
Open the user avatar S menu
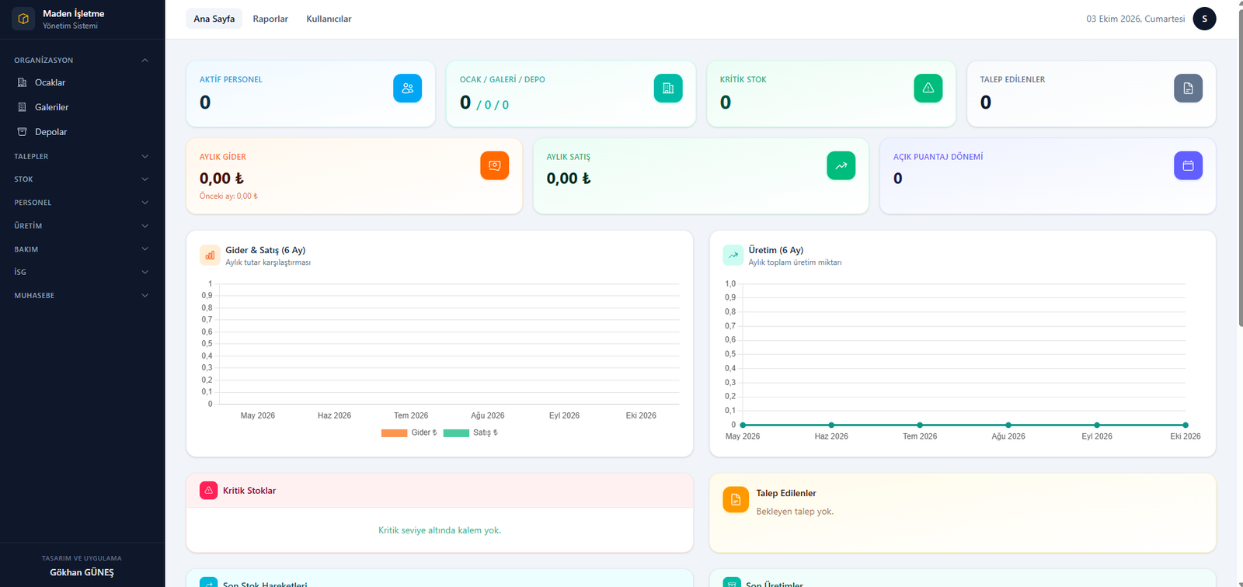click(1204, 19)
